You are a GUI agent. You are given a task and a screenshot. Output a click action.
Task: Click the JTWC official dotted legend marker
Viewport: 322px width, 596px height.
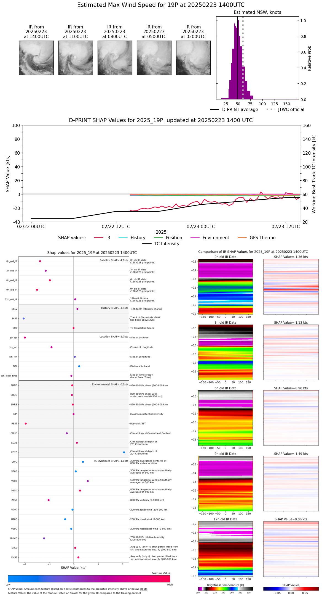pyautogui.click(x=271, y=109)
